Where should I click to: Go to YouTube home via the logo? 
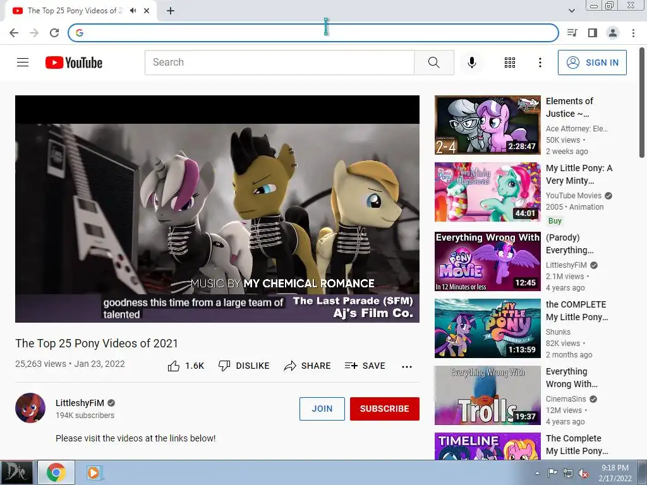coord(74,63)
